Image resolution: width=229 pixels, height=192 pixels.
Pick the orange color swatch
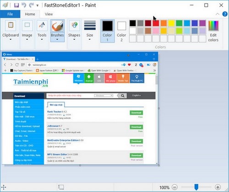click(164, 23)
